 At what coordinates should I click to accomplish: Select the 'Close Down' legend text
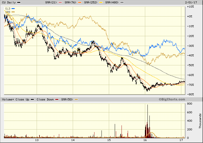[x=45, y=100]
